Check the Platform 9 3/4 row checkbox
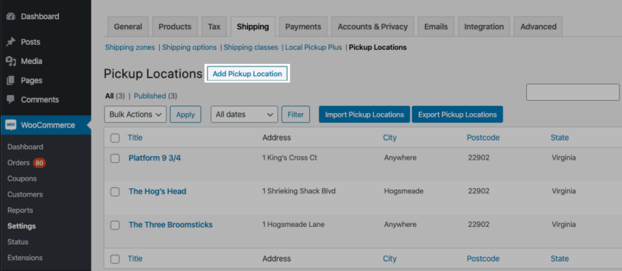 [x=115, y=158]
